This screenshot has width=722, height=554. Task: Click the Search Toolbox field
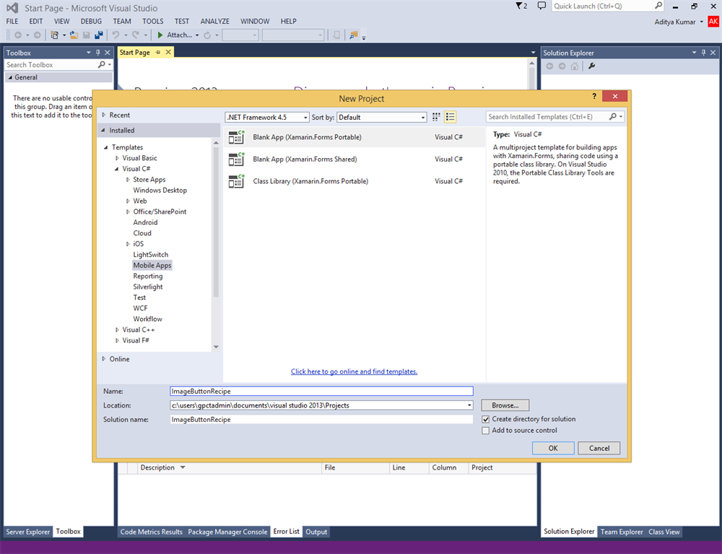[x=51, y=65]
